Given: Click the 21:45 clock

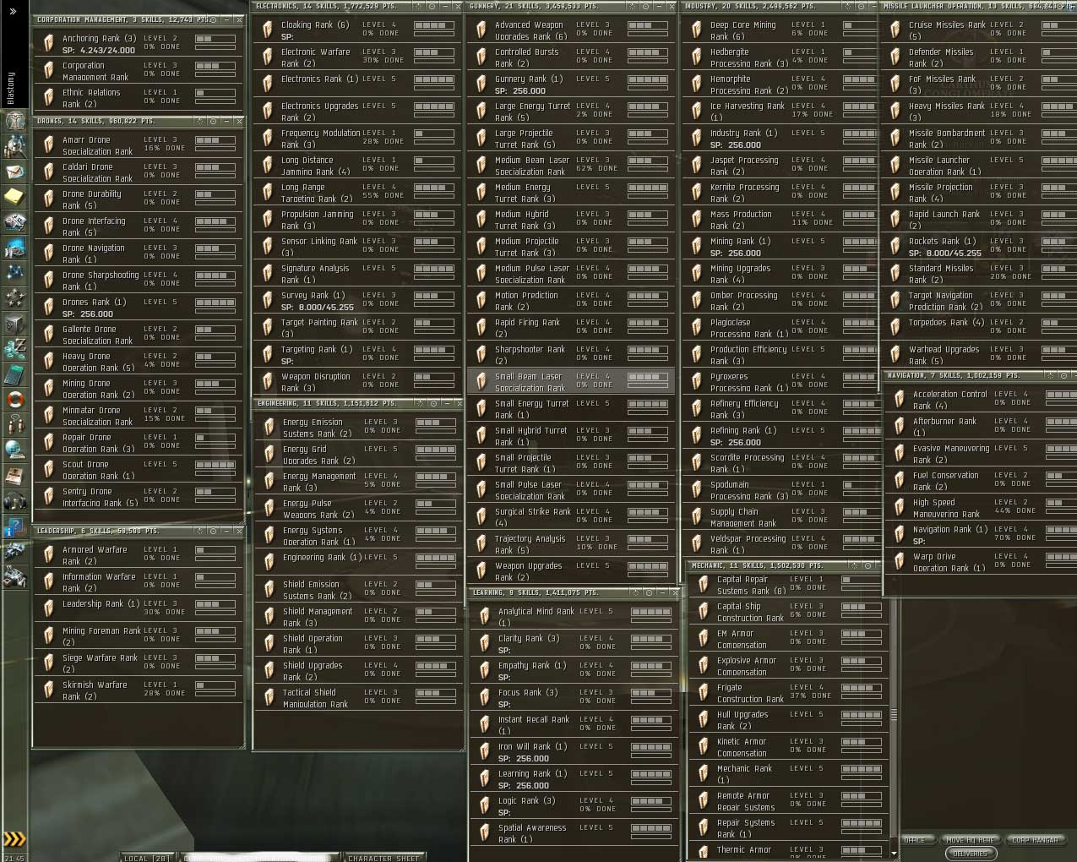Looking at the screenshot, I should 14,857.
